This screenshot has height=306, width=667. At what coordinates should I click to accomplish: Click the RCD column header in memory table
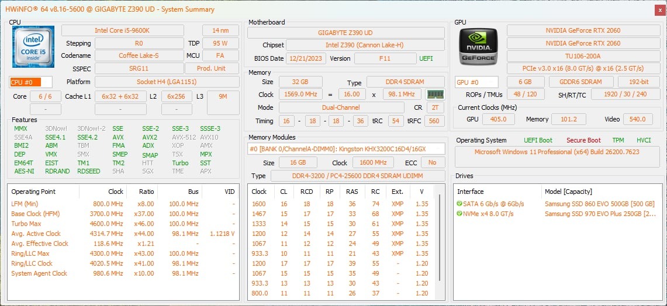[x=306, y=192]
